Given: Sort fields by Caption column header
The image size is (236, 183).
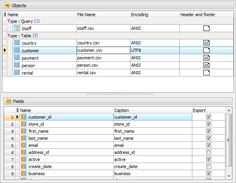Looking at the screenshot, I should (x=153, y=110).
